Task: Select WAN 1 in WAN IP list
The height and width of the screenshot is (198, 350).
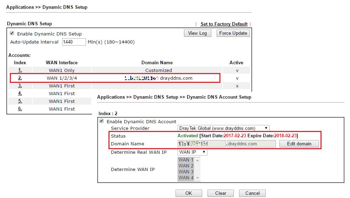Action: pos(186,160)
